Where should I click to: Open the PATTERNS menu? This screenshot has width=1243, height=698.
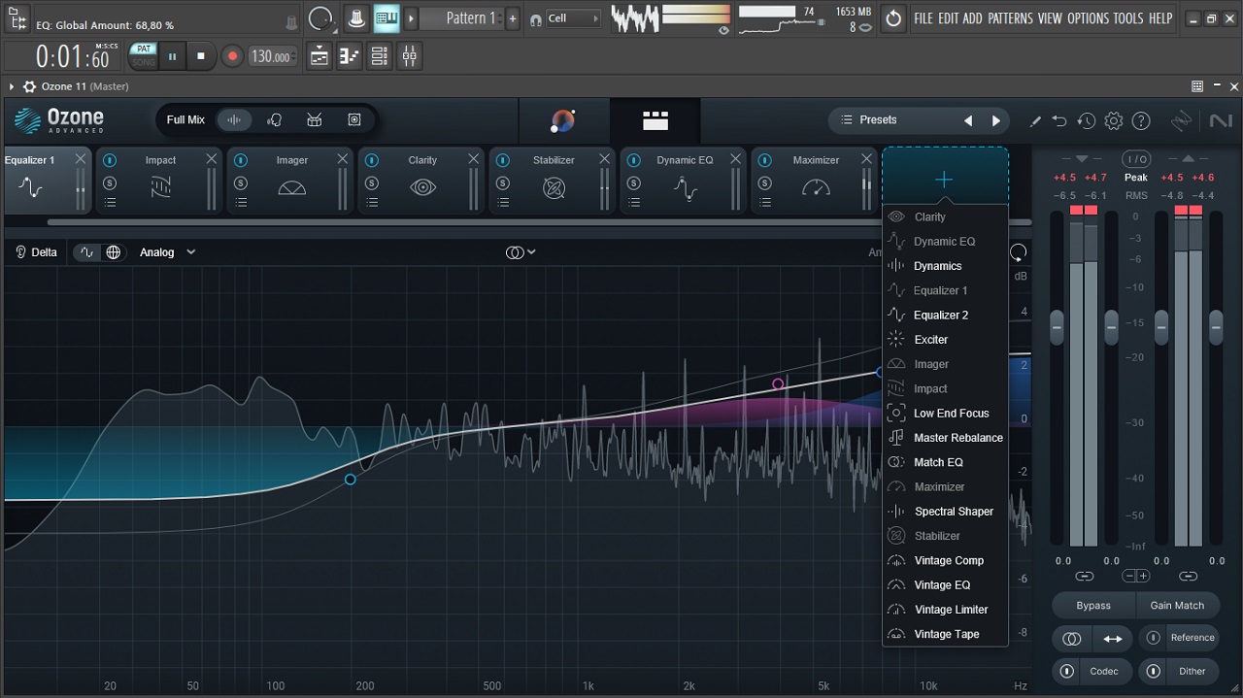tap(1010, 18)
